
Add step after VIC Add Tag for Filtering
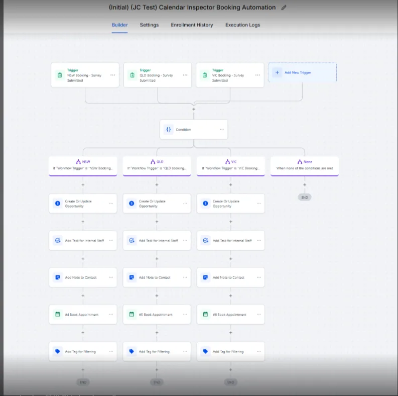click(231, 370)
